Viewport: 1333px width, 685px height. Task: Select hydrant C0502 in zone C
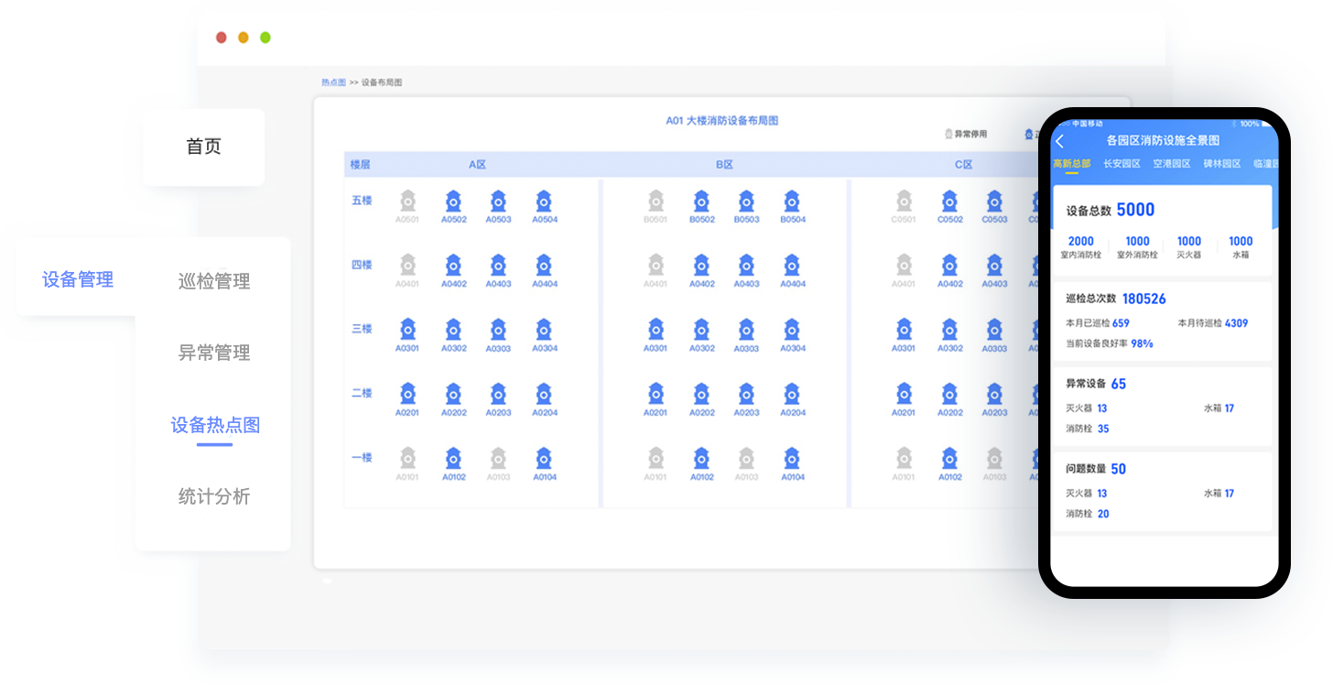pos(949,202)
